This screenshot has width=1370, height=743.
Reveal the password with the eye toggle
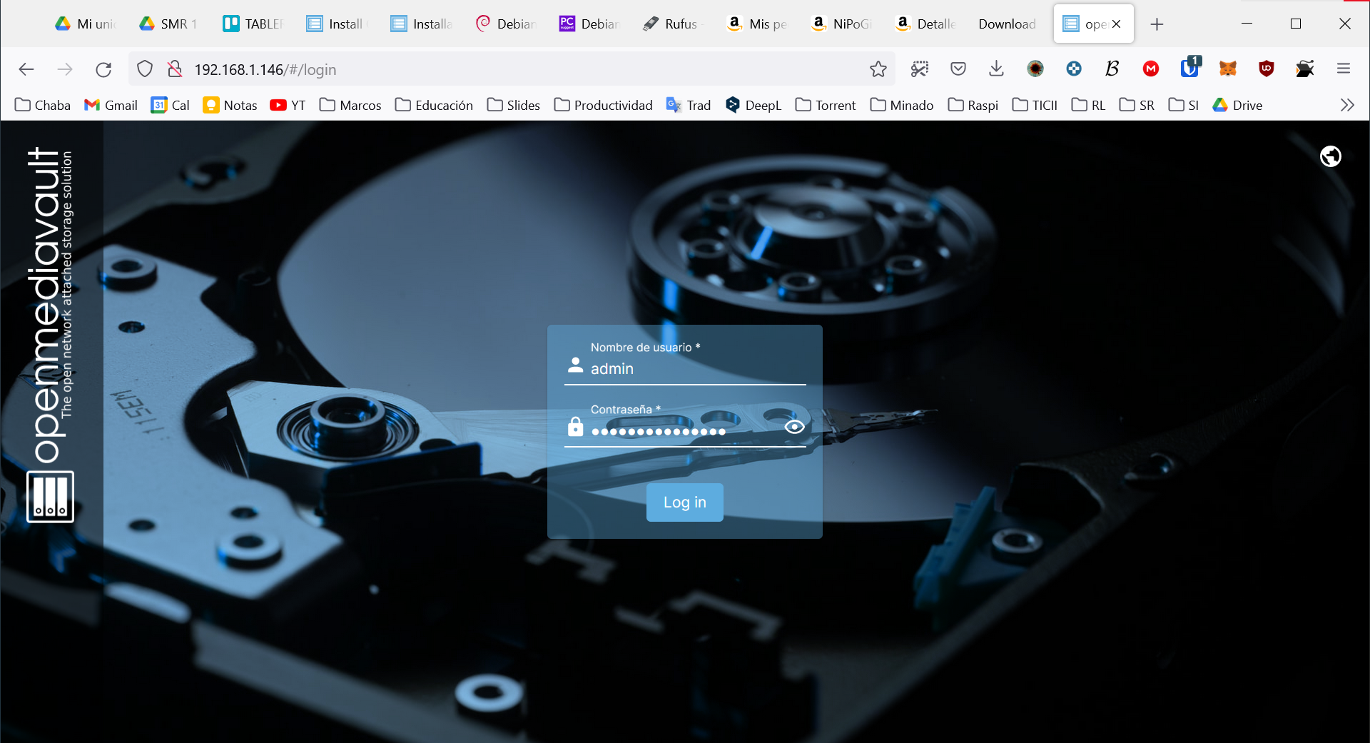click(x=795, y=426)
